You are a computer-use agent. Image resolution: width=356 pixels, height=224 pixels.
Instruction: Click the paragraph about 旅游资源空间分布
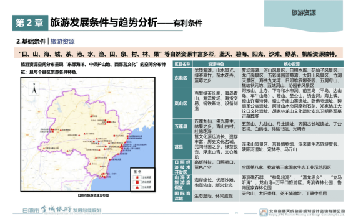tap(93, 68)
